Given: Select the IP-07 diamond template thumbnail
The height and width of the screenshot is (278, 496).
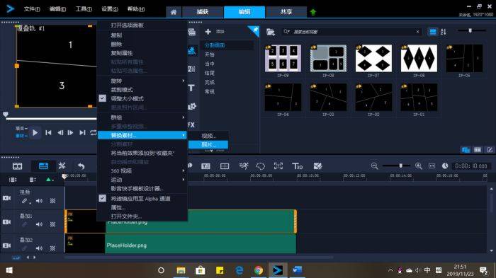Looking at the screenshot, I should 373,59.
